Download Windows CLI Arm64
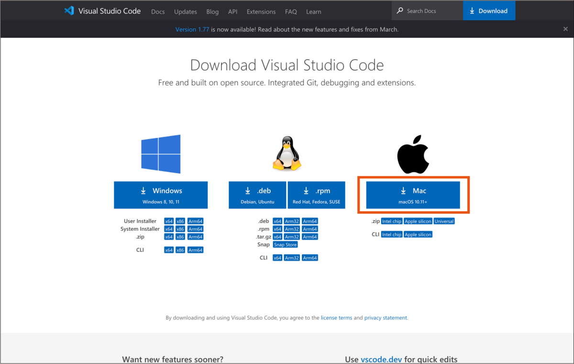This screenshot has height=364, width=574. pyautogui.click(x=196, y=250)
